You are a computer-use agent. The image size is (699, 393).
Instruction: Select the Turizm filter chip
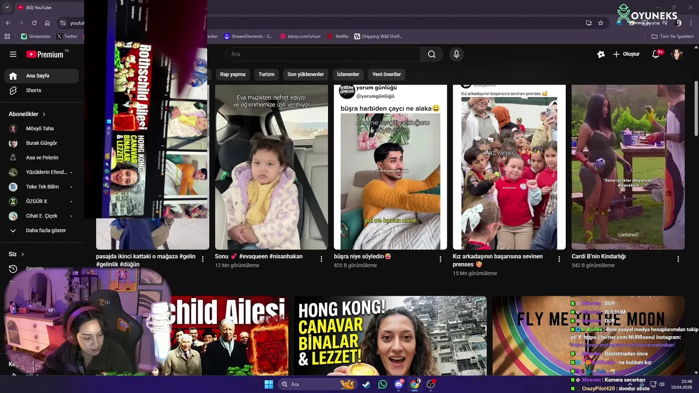266,74
